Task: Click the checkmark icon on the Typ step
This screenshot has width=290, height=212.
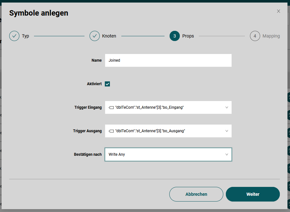Action: click(14, 36)
